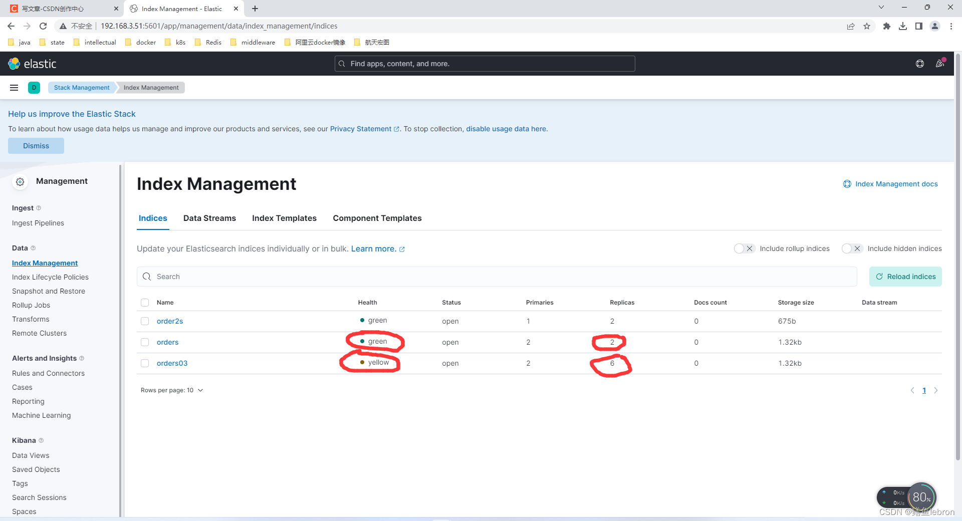The width and height of the screenshot is (962, 521).
Task: Open order2s index details
Action: [x=170, y=321]
